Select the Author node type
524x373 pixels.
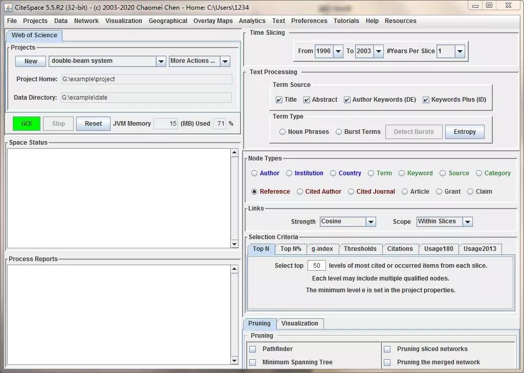coord(254,173)
